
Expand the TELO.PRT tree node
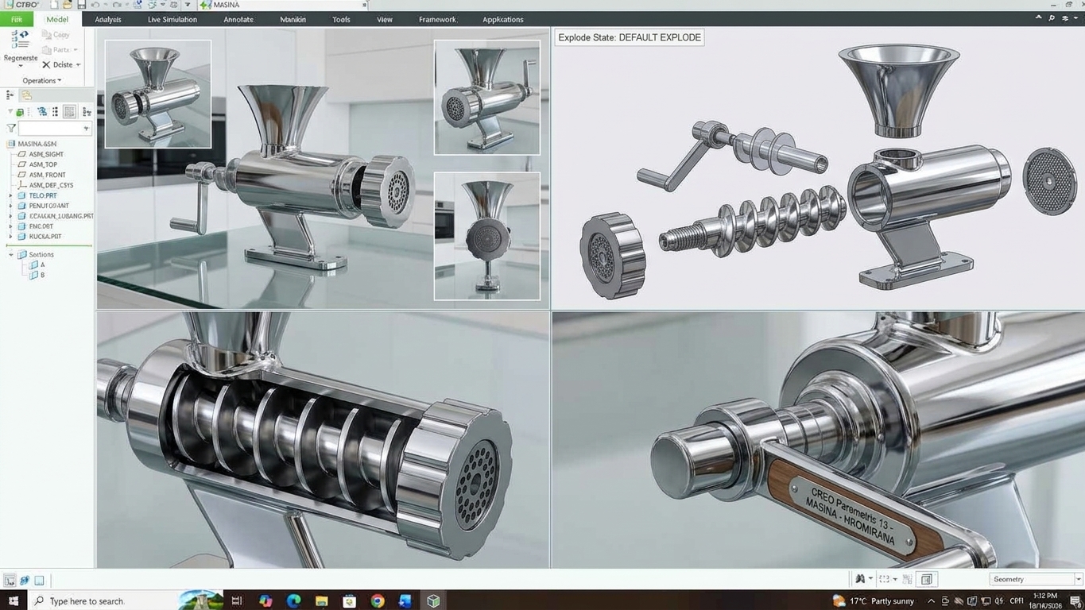click(11, 195)
